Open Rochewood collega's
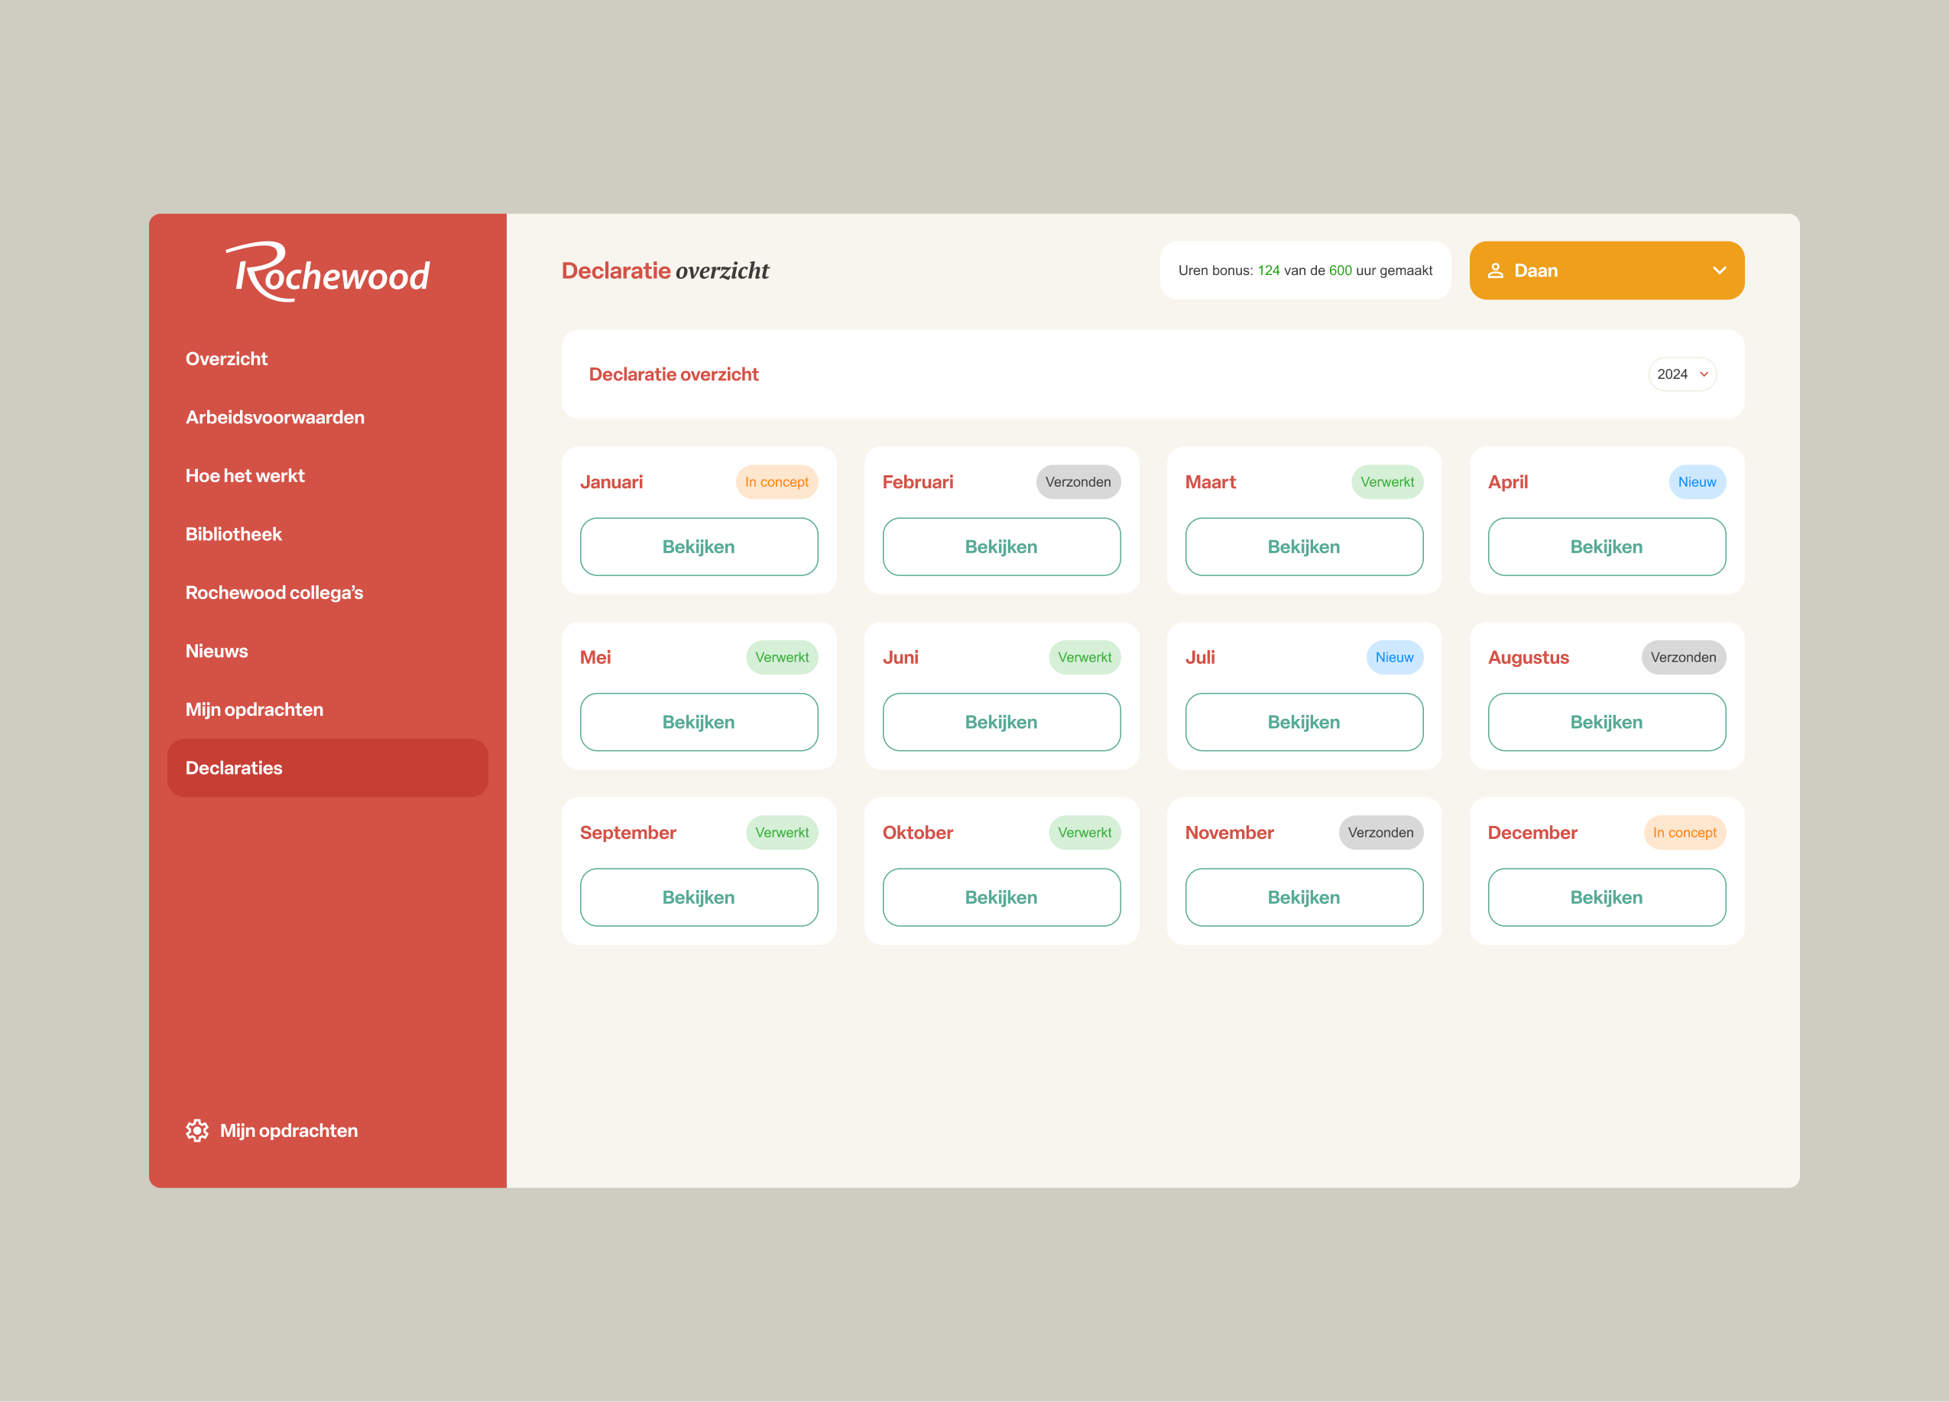Image resolution: width=1949 pixels, height=1402 pixels. (x=274, y=592)
